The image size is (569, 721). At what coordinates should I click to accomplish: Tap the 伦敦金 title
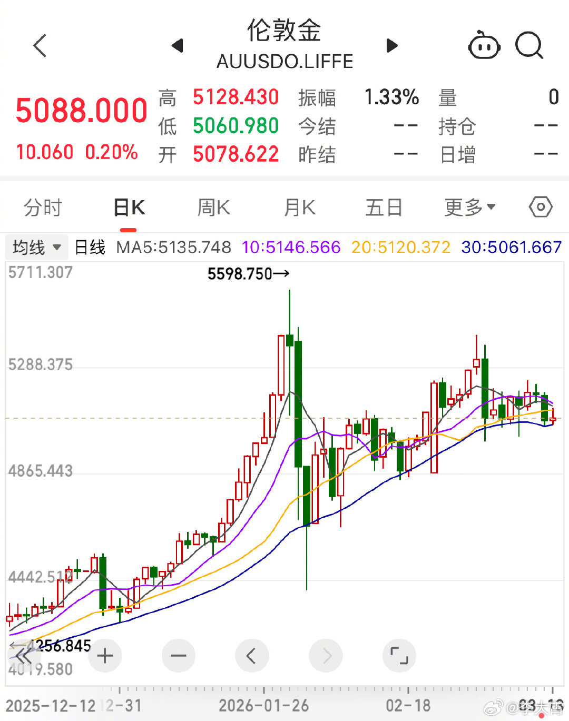click(x=284, y=31)
